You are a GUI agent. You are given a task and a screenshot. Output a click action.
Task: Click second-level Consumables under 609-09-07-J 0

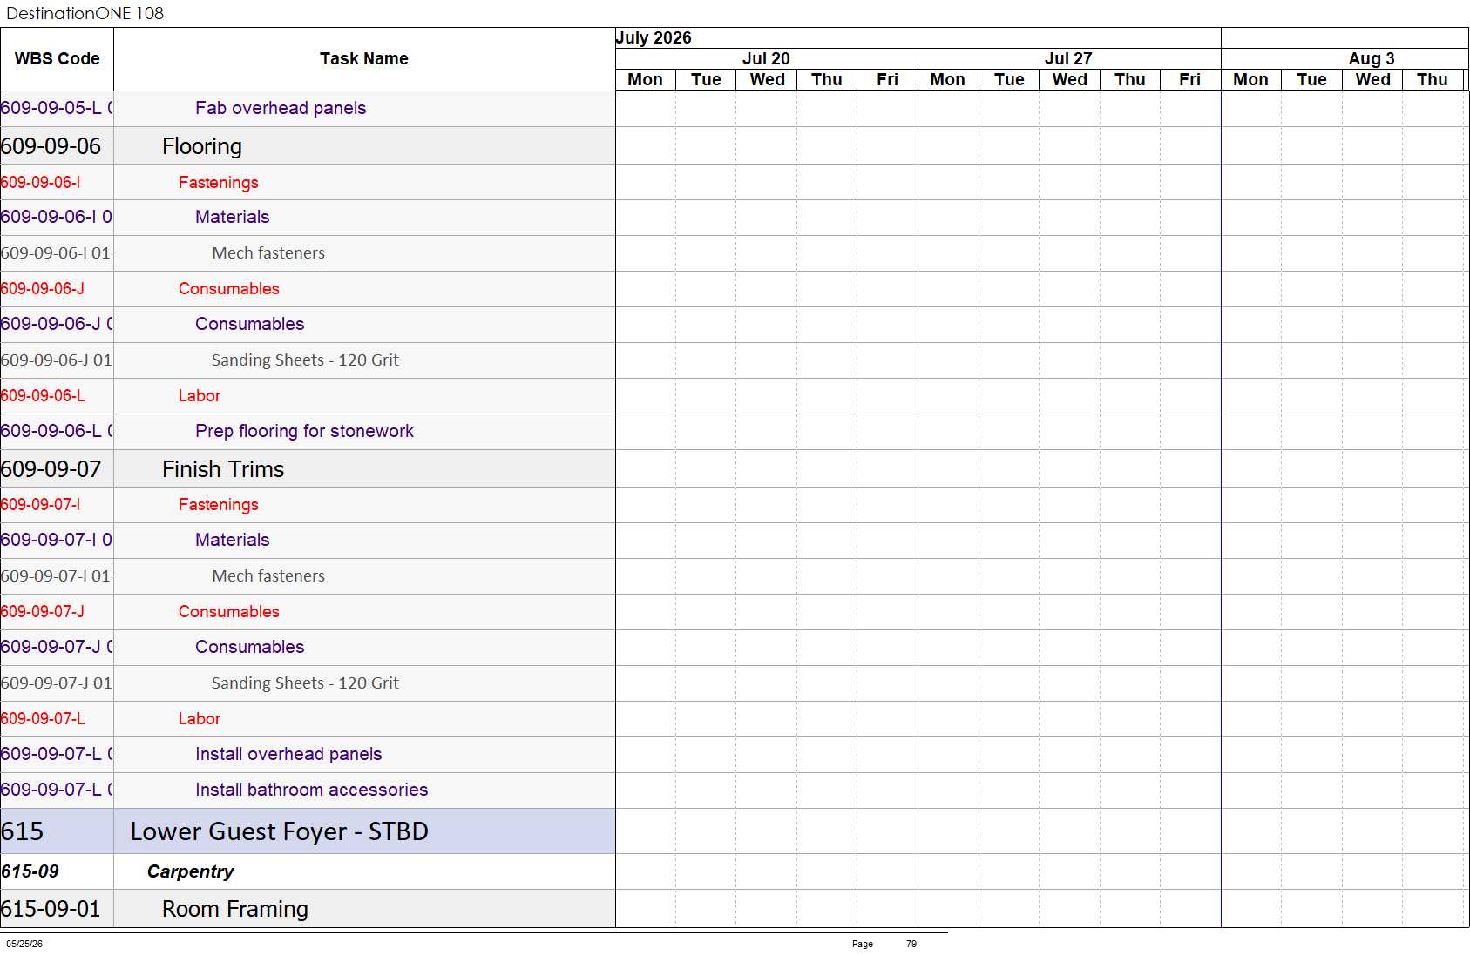click(x=250, y=647)
